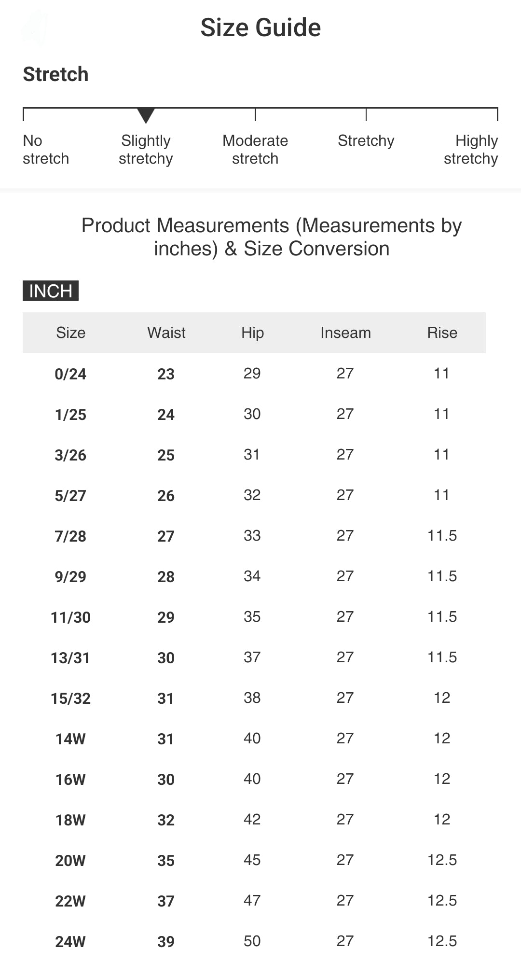Click the Rise column header
Viewport: 521px width, 963px height.
442,333
